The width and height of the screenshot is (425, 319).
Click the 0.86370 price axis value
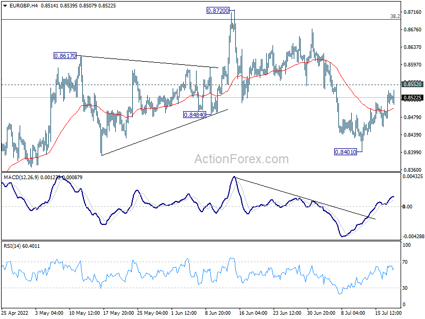(x=413, y=47)
